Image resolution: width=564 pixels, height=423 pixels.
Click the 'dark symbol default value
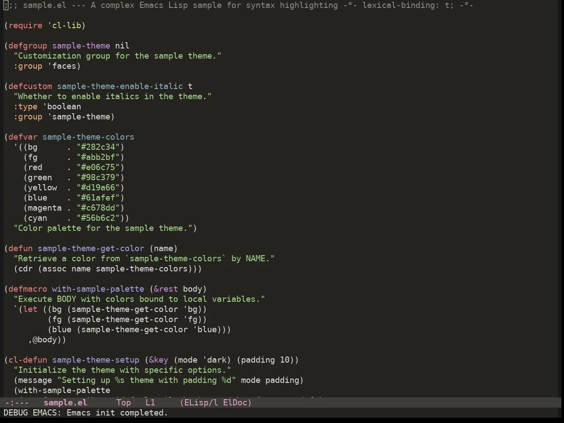coord(215,360)
